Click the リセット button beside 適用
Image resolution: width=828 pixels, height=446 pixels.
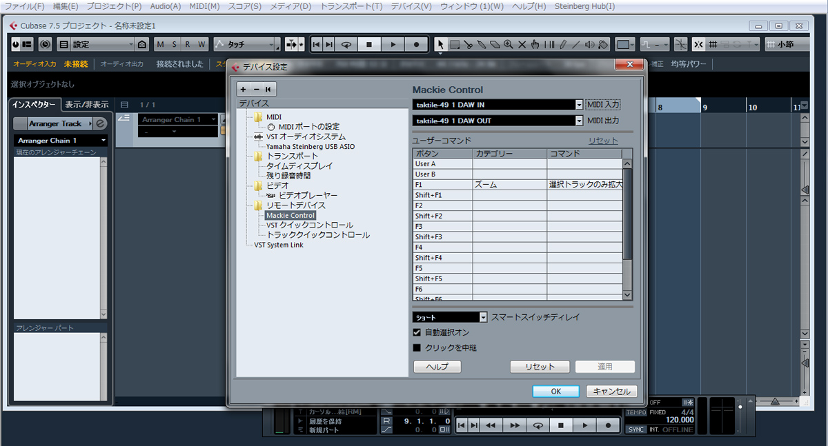(540, 367)
